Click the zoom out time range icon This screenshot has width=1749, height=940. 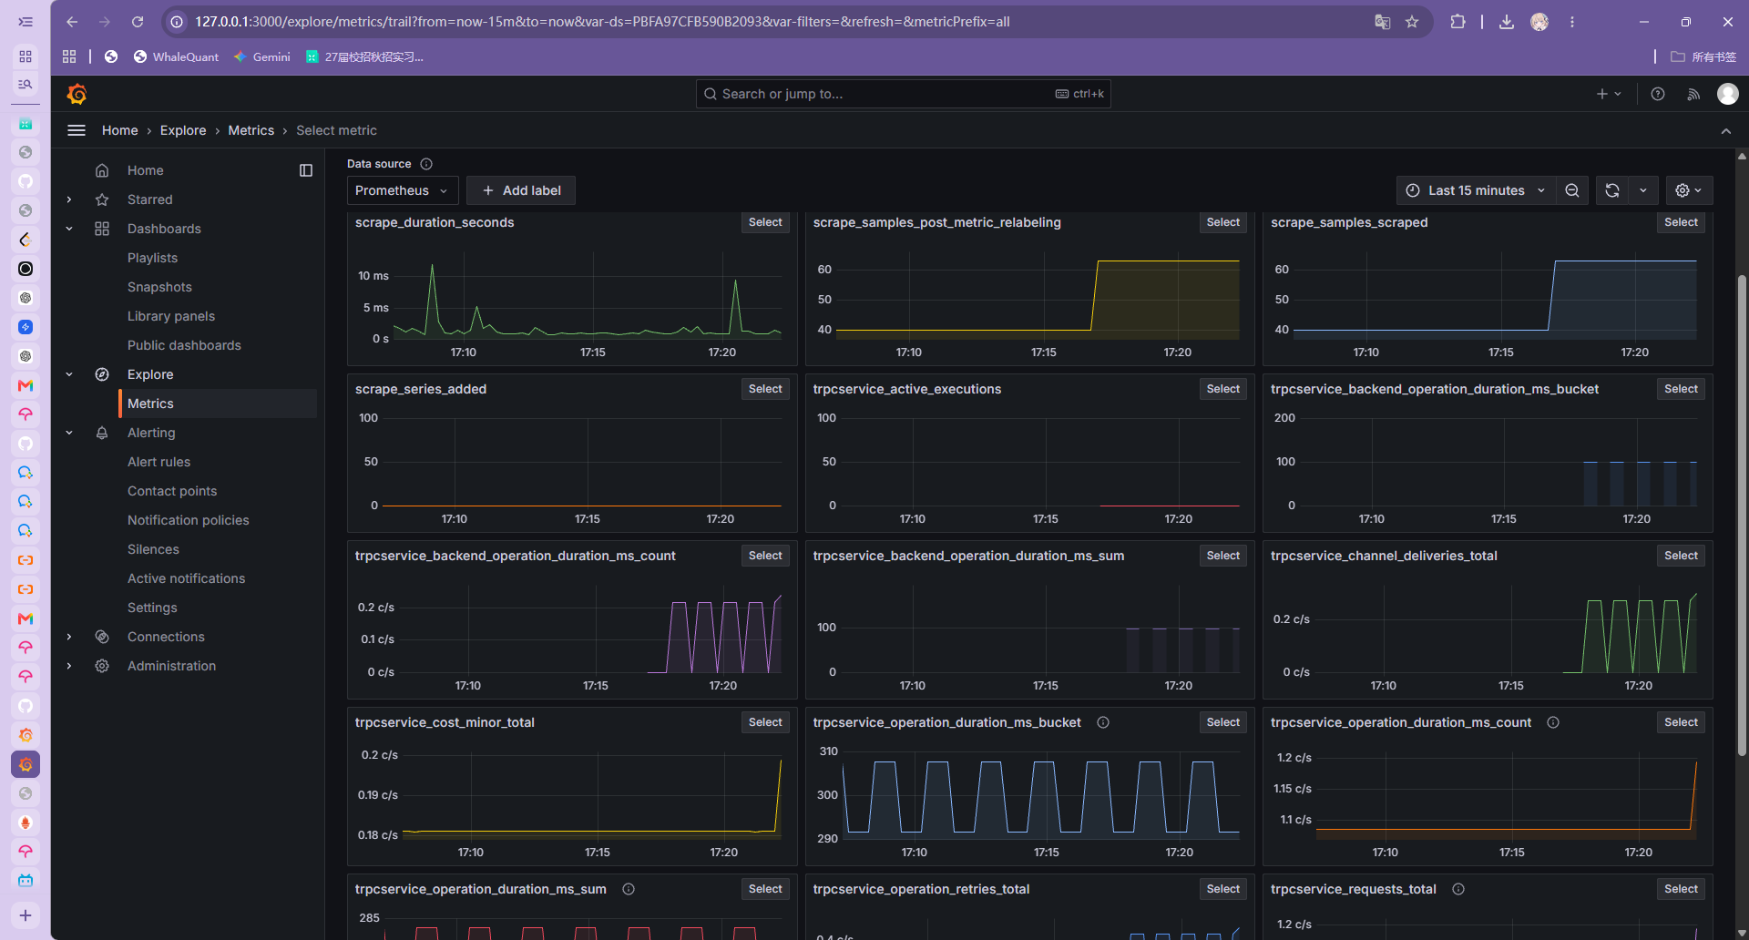tap(1572, 190)
